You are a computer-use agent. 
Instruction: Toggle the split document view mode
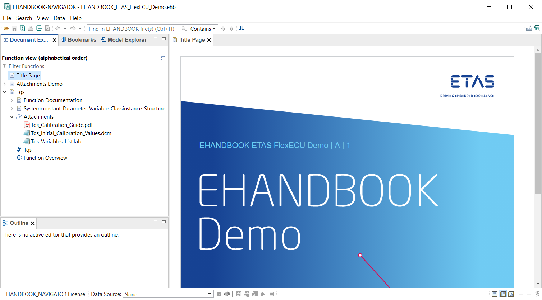tap(503, 294)
